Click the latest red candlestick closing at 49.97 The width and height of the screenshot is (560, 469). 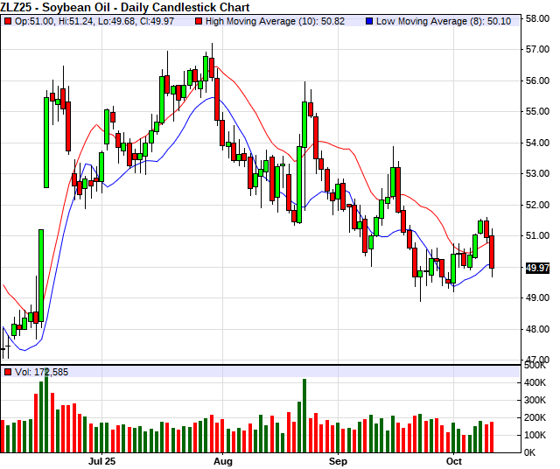tap(492, 252)
